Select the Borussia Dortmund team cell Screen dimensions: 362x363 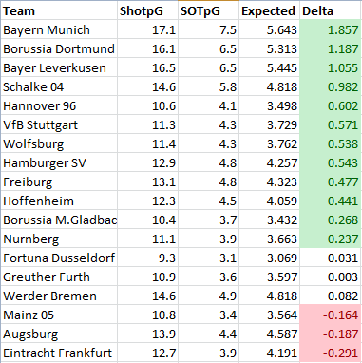pos(59,48)
